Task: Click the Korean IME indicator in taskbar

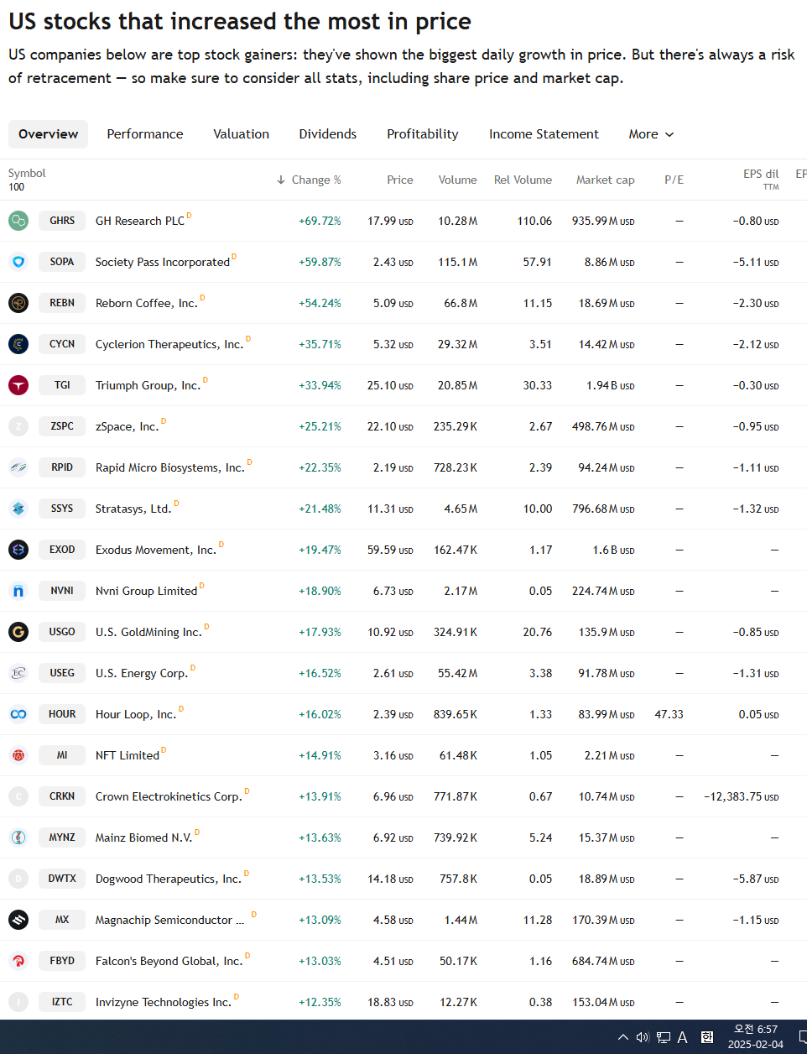Action: click(x=707, y=1037)
